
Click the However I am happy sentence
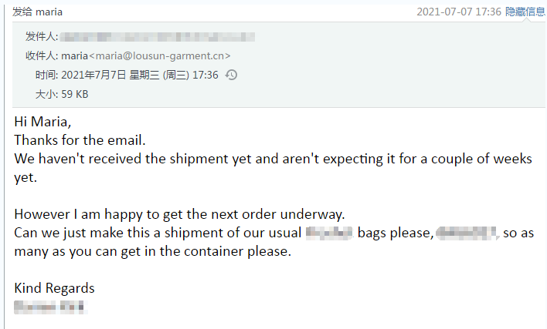pyautogui.click(x=179, y=214)
